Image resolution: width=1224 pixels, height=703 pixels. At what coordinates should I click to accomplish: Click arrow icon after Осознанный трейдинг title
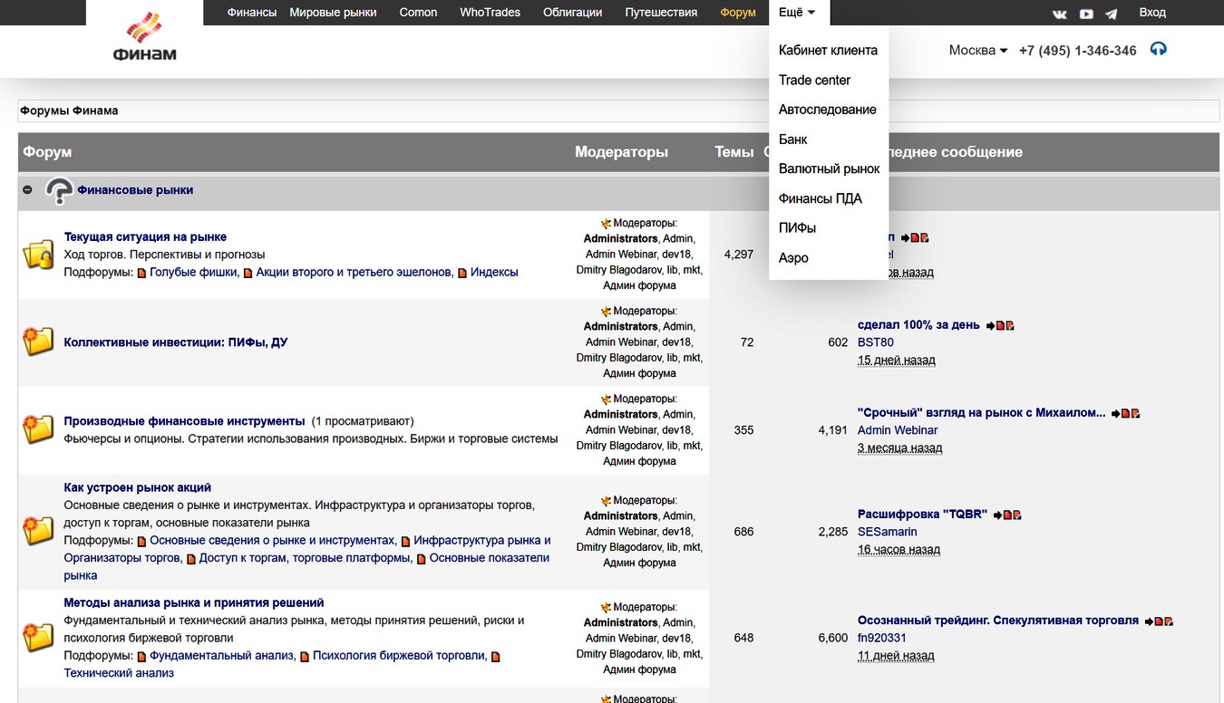[1150, 621]
